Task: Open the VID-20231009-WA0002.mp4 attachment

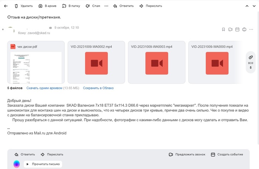Action: [96, 62]
